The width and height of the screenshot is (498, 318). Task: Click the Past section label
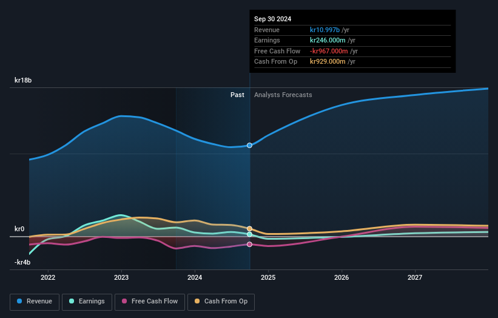[237, 95]
